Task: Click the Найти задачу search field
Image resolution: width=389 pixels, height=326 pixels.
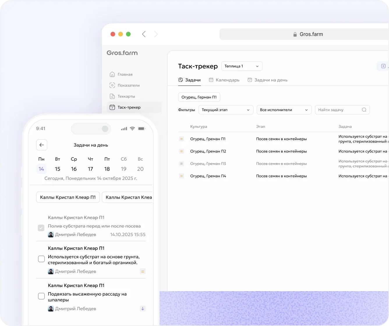Action: pos(342,110)
